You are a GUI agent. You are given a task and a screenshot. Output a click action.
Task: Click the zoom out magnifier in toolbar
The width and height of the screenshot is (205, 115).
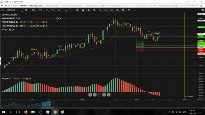[94, 10]
